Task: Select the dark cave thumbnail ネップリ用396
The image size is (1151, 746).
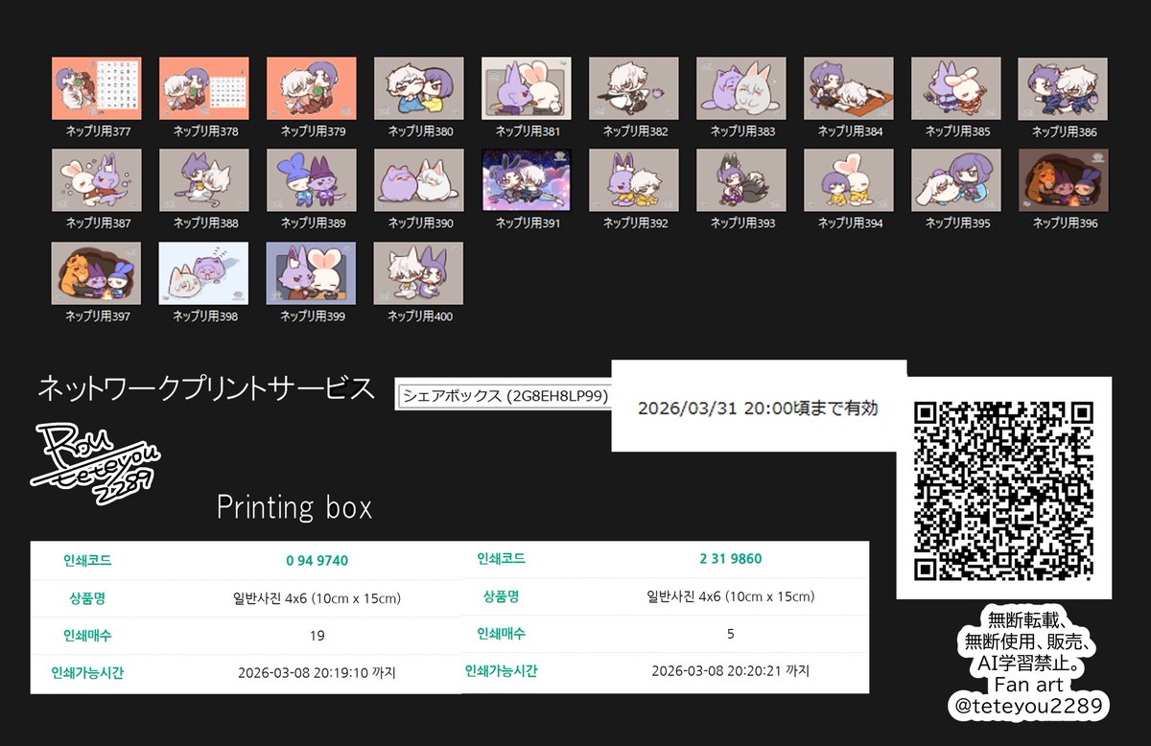Action: 1064,180
